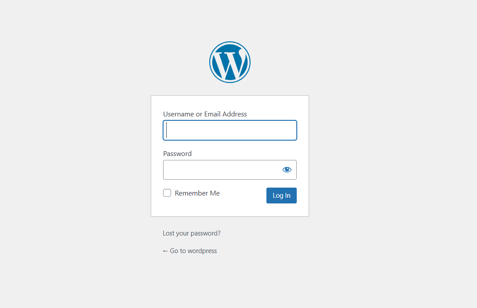Toggle password visibility eye inside Password box
477x308 pixels.
[287, 170]
